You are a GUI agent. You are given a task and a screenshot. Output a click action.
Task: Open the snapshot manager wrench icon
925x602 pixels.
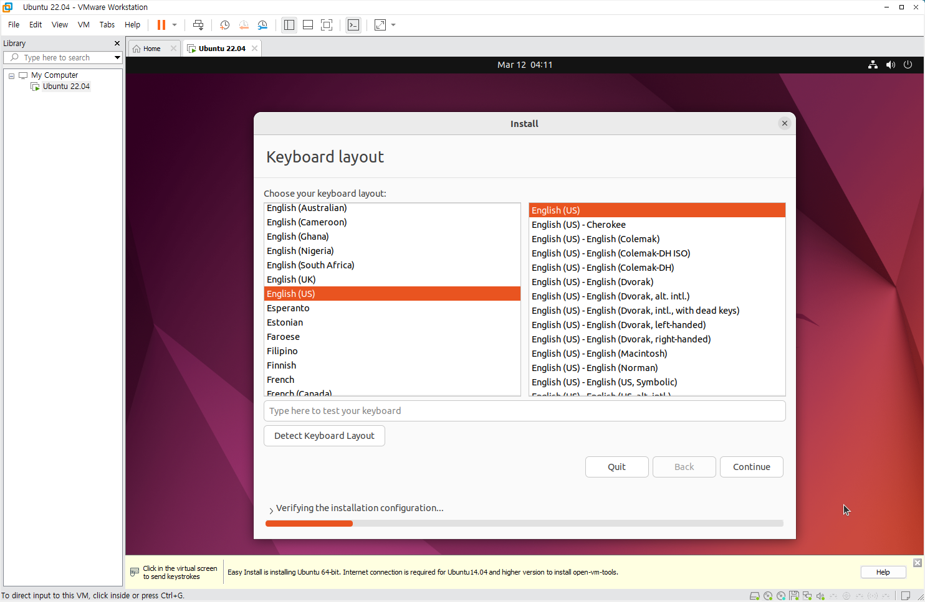click(262, 25)
